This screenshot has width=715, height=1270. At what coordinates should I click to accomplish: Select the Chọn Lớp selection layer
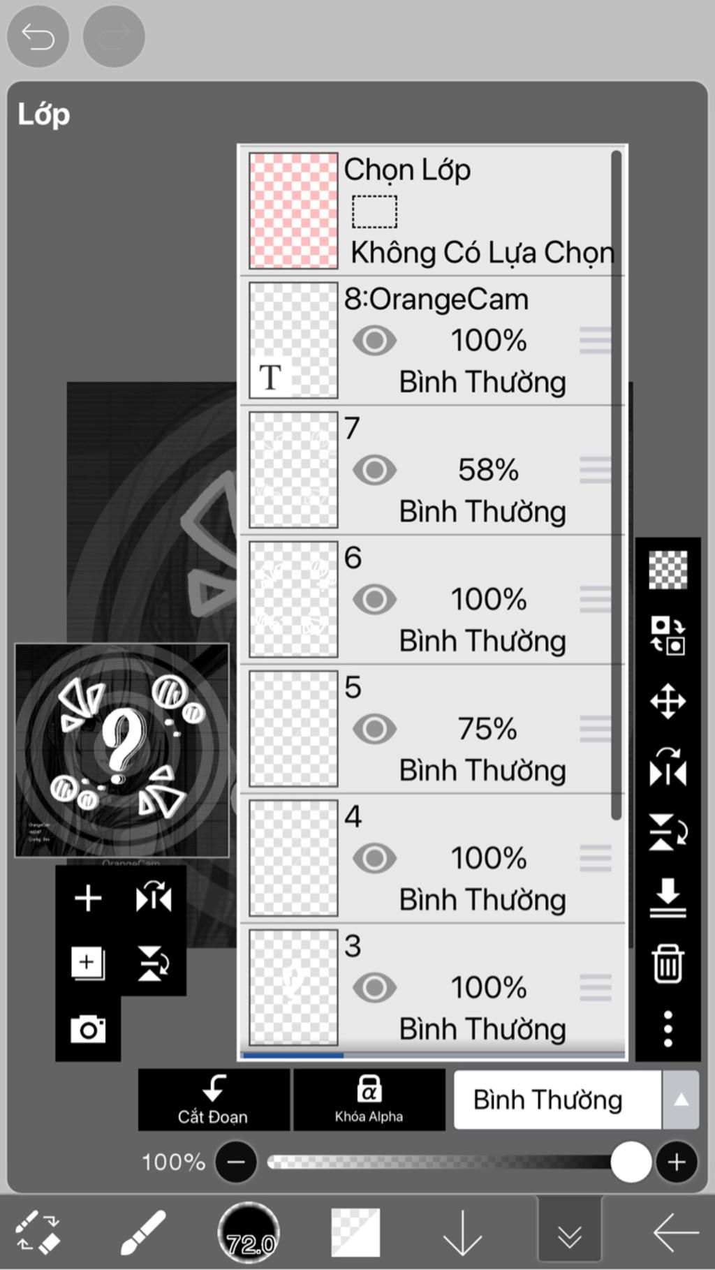[432, 211]
